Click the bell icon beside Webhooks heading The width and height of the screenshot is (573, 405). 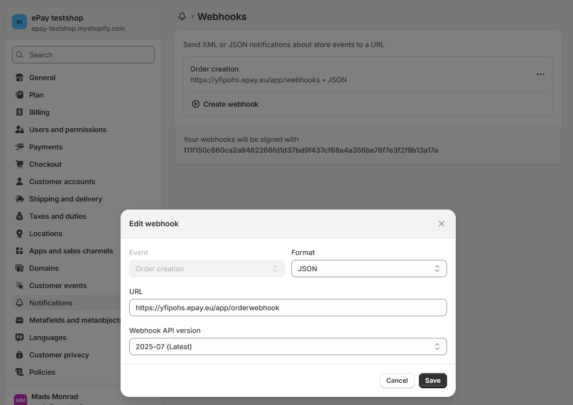(182, 17)
